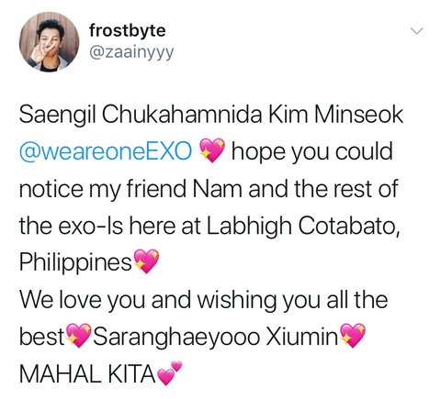Click the "hope you could" phrase
This screenshot has width=441, height=399.
(311, 153)
